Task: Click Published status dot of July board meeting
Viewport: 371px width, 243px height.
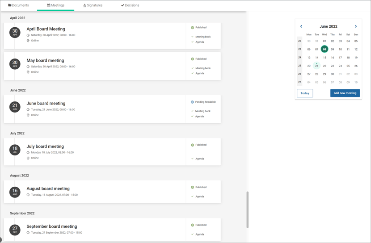Action: (192, 145)
